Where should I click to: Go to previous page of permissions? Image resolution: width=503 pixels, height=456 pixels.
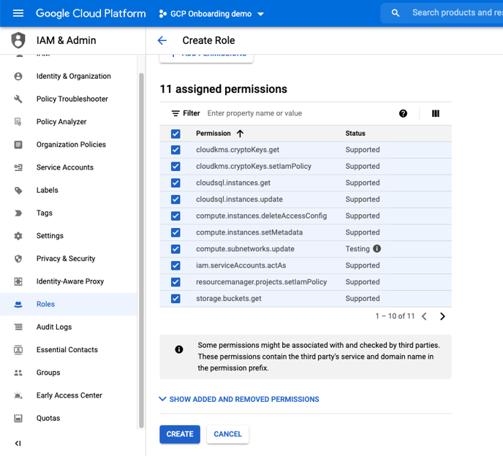point(424,316)
